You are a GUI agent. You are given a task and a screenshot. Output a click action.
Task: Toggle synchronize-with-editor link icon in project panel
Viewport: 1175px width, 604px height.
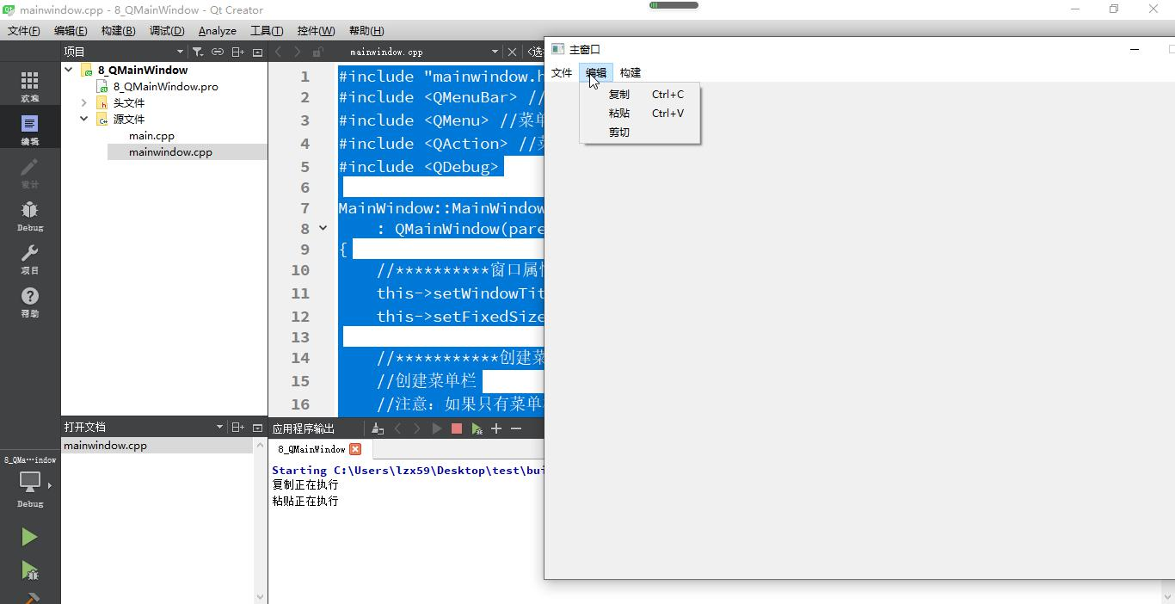[x=217, y=52]
